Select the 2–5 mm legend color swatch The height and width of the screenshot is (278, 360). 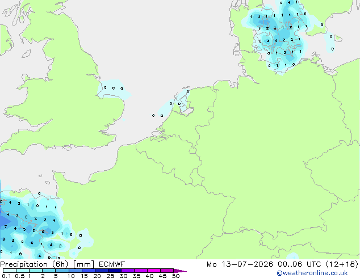[x=49, y=271]
